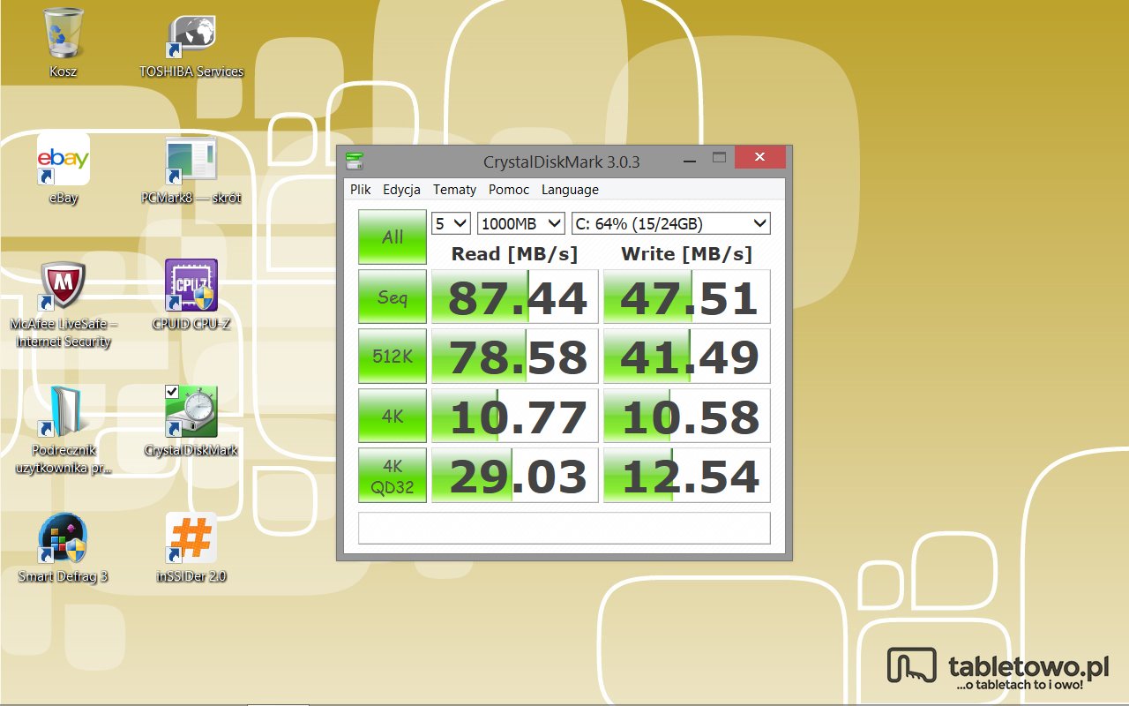Start the 4K QD32 benchmark test

(x=393, y=475)
